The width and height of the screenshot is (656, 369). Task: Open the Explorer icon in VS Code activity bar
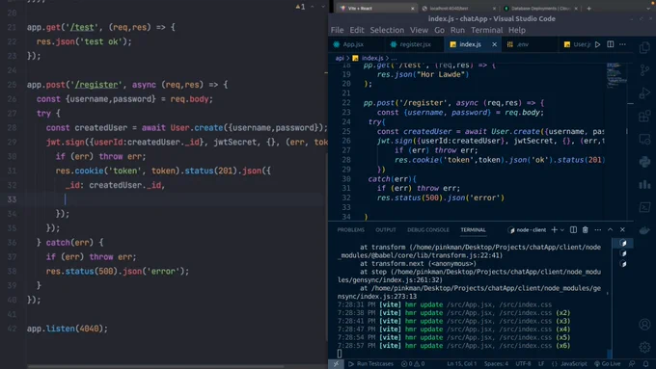coord(644,48)
